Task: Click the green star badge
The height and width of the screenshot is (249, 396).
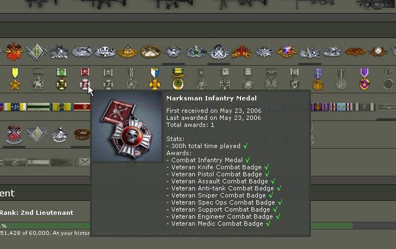Action: 196,52
